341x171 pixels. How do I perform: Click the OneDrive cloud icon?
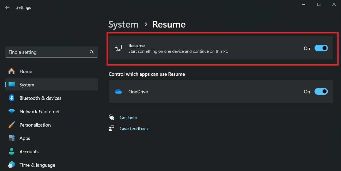tap(118, 92)
